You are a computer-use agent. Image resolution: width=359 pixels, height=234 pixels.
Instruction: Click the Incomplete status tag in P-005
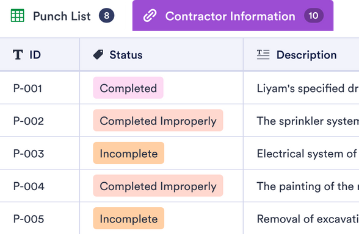click(129, 219)
